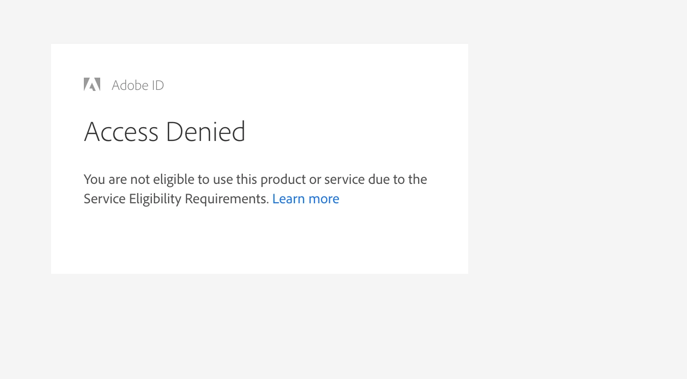Click the Access Denied heading
687x379 pixels.
tap(165, 132)
